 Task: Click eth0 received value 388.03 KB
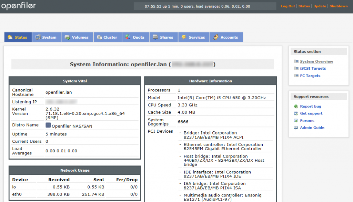tap(58, 194)
